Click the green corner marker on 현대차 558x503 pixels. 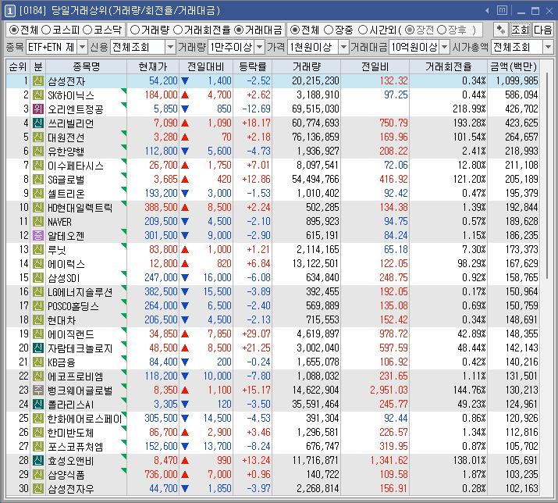point(124,316)
